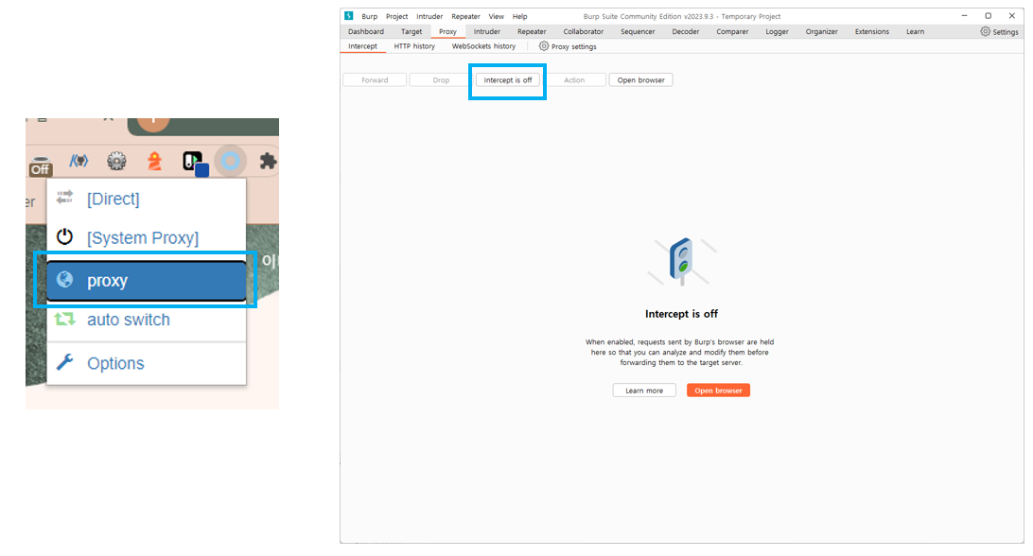Click the Forward button

coord(375,79)
